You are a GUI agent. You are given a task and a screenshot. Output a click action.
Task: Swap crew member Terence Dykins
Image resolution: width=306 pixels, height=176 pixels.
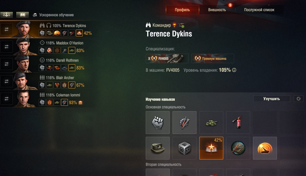click(x=7, y=29)
